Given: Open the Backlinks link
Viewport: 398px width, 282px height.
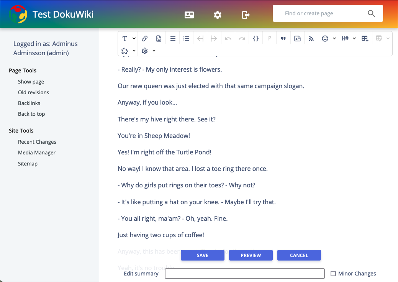Looking at the screenshot, I should [29, 103].
